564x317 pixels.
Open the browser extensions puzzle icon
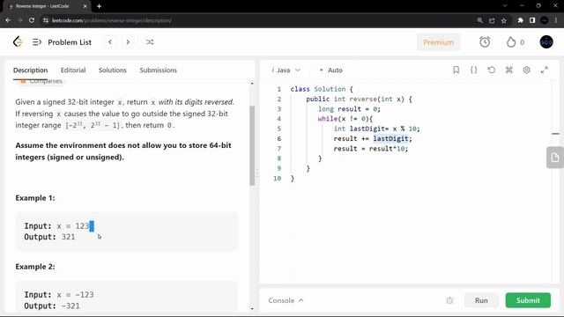521,20
